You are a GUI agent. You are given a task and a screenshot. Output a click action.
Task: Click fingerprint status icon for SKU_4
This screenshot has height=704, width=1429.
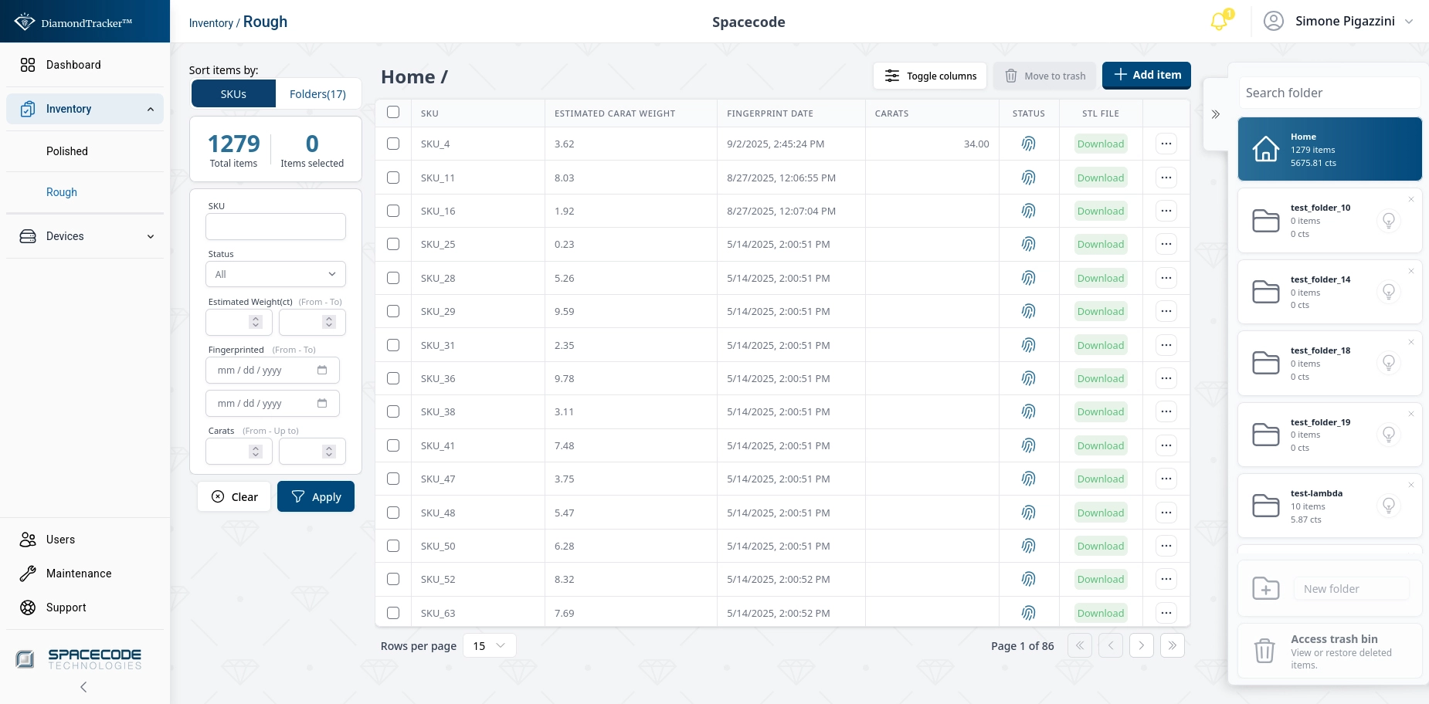click(1028, 144)
